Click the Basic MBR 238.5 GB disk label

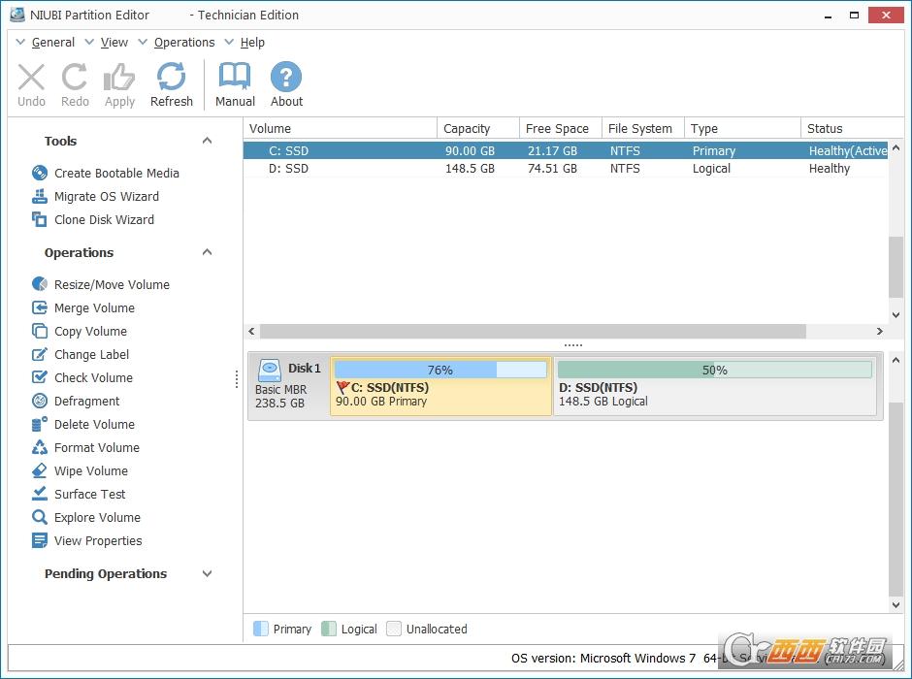(x=281, y=397)
